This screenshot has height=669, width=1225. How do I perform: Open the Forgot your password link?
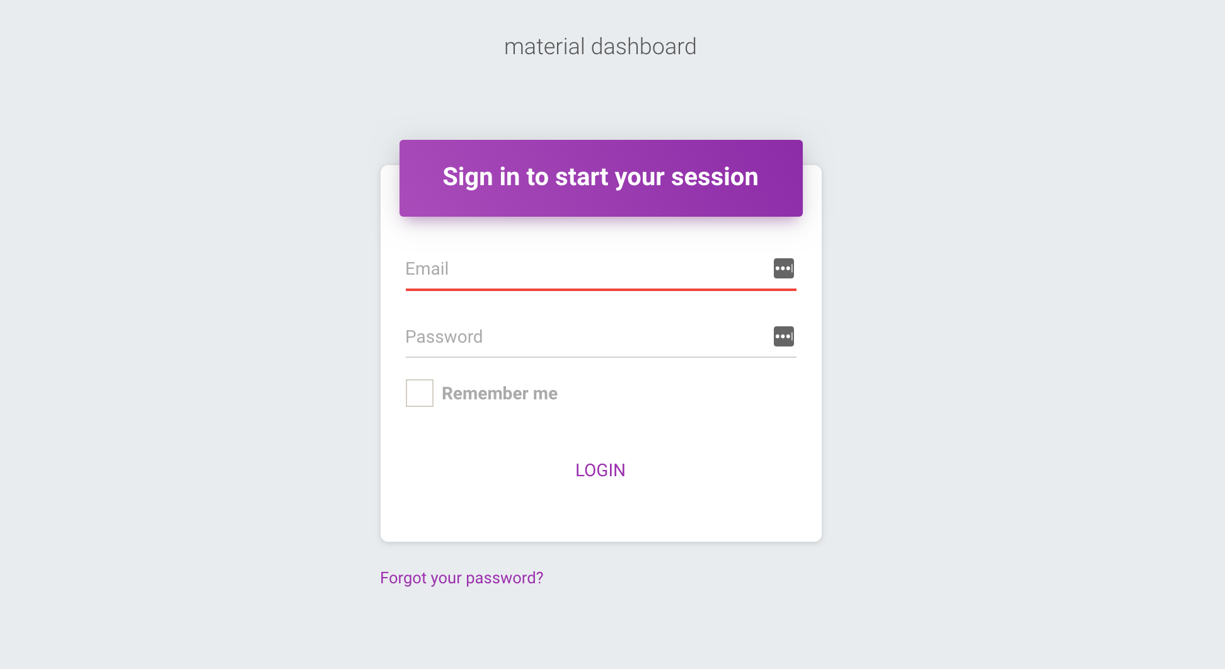(462, 578)
